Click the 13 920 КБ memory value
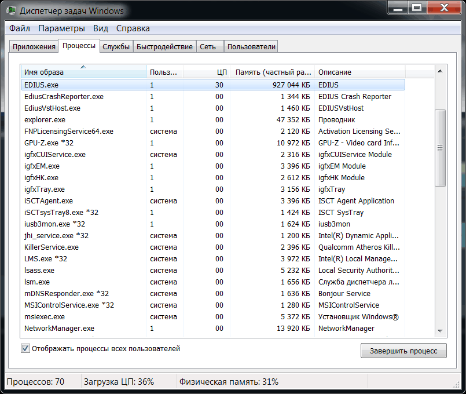 tap(293, 329)
